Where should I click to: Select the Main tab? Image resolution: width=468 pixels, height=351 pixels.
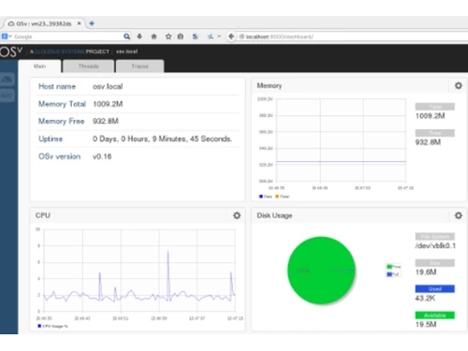click(39, 66)
